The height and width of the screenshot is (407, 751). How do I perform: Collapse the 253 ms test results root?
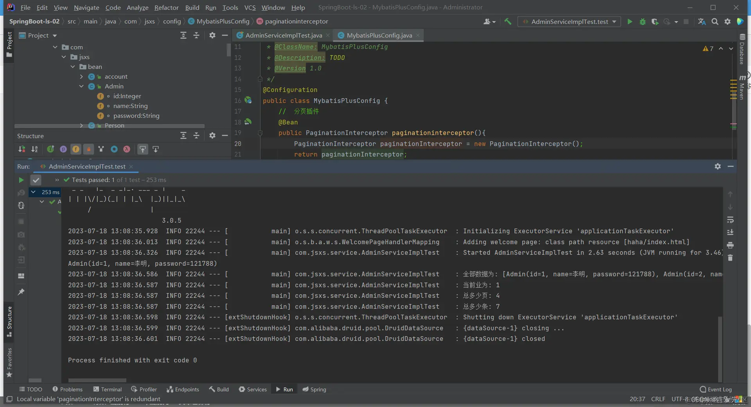33,192
